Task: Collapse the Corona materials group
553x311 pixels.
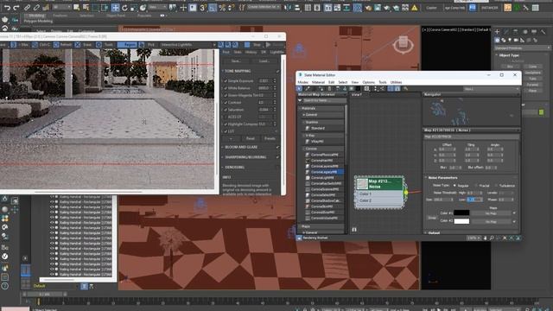Action: tap(303, 149)
